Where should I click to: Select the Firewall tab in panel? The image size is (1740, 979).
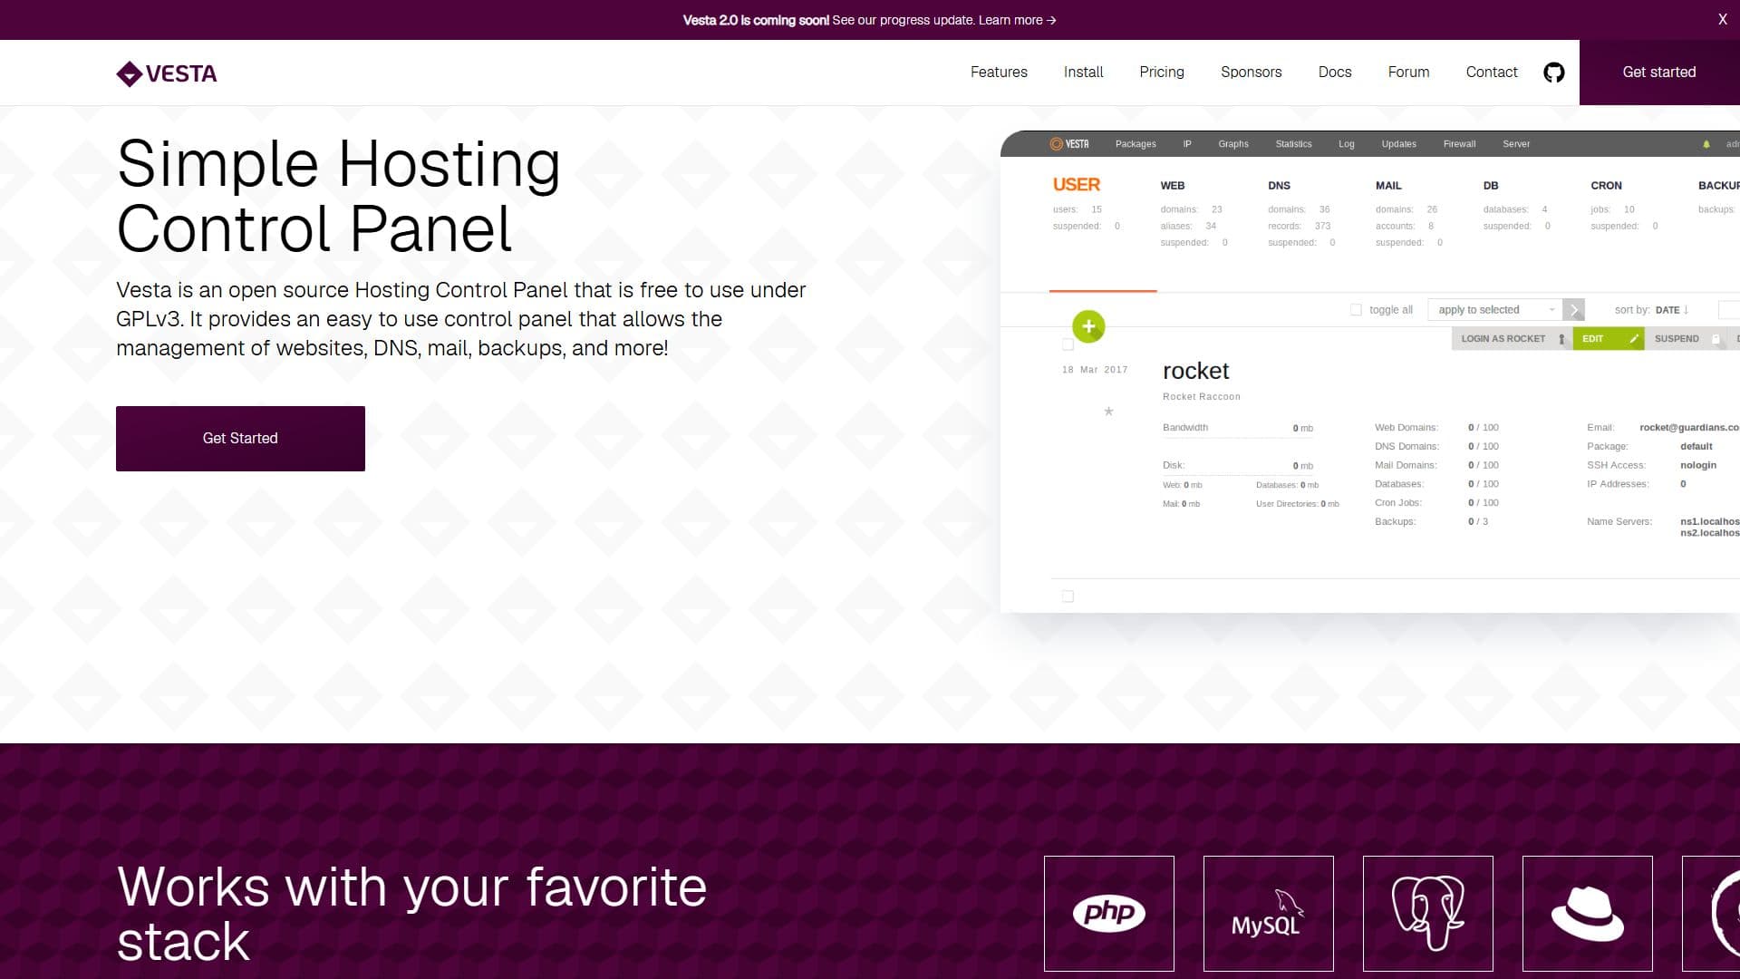coord(1459,144)
